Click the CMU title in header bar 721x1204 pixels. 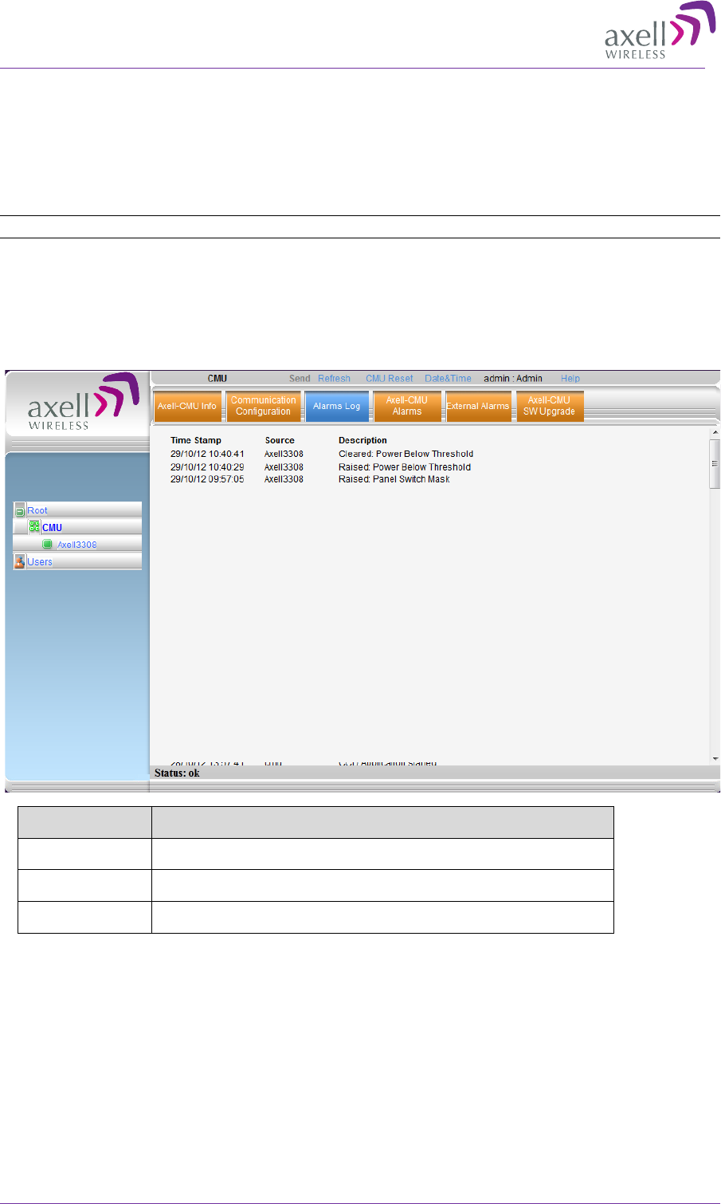click(217, 379)
